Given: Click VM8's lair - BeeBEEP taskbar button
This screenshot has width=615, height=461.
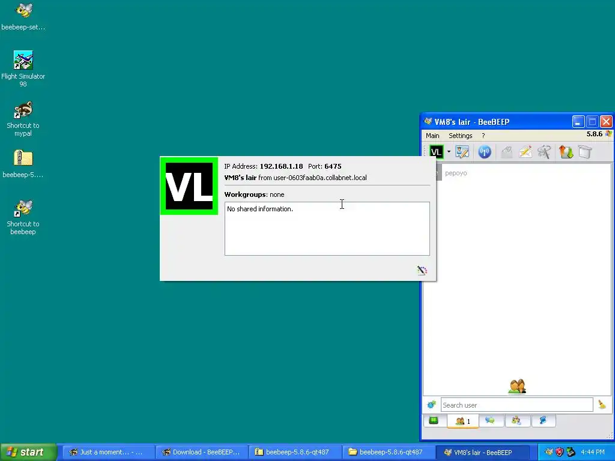Looking at the screenshot, I should coord(482,452).
